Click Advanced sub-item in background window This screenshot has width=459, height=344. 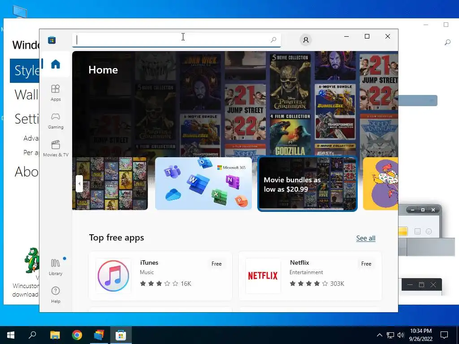point(31,138)
